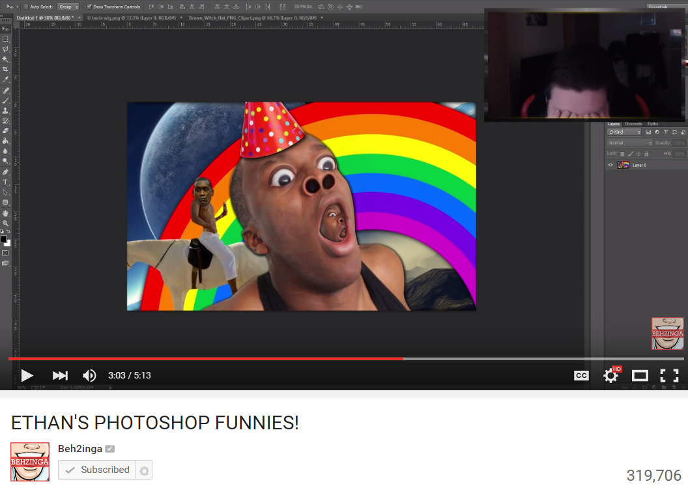The width and height of the screenshot is (688, 486).
Task: Open the Normal blend mode dropdown
Action: tap(630, 143)
